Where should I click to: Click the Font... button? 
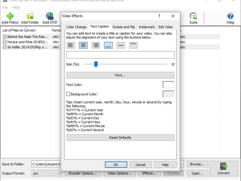[120, 75]
